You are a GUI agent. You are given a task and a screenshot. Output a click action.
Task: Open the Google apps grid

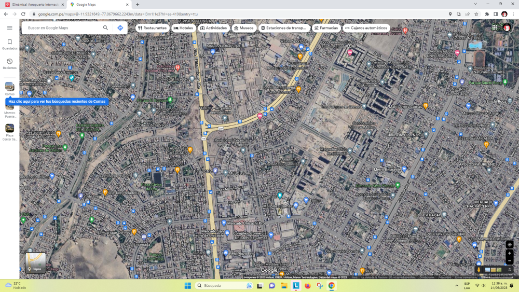[495, 28]
